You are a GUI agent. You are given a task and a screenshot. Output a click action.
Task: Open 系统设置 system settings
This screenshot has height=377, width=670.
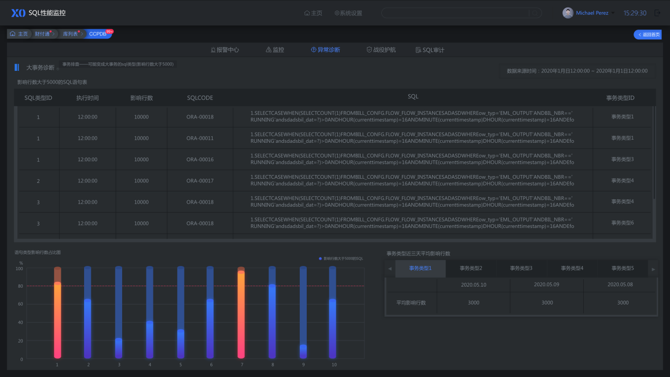[348, 13]
